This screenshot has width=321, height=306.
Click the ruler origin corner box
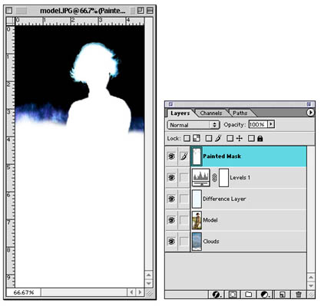pos(10,21)
